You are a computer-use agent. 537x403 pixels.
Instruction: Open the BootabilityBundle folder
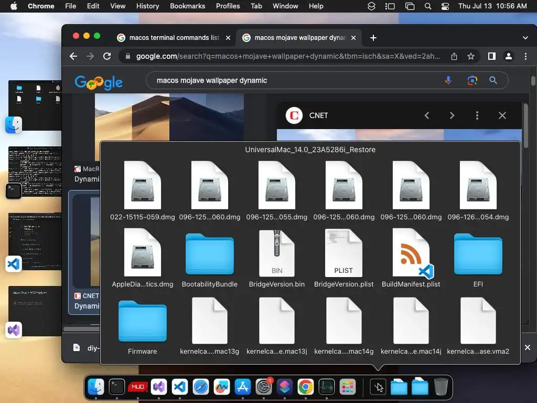tap(210, 258)
